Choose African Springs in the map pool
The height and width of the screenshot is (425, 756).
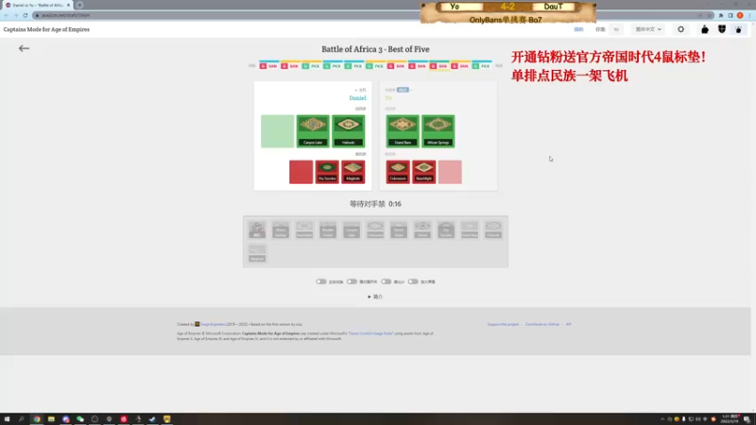pos(281,229)
